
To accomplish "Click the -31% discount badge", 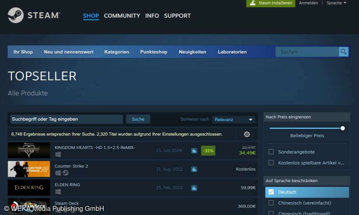I will (x=208, y=151).
